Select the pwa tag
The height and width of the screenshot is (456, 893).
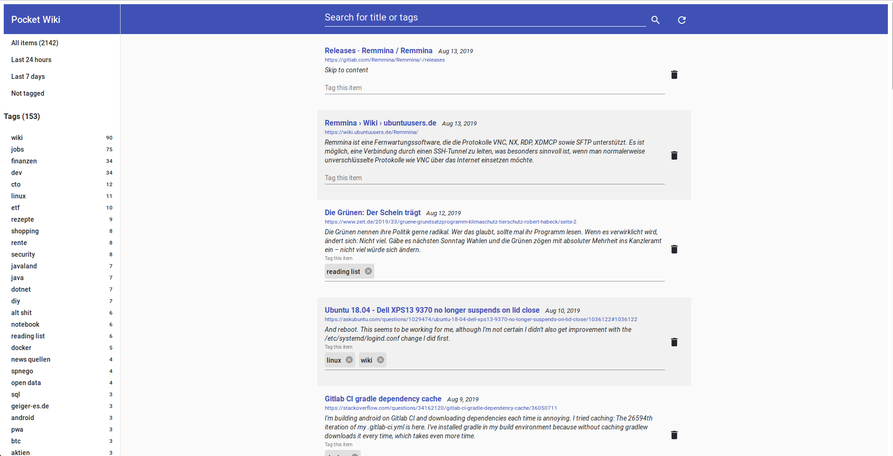[62, 429]
